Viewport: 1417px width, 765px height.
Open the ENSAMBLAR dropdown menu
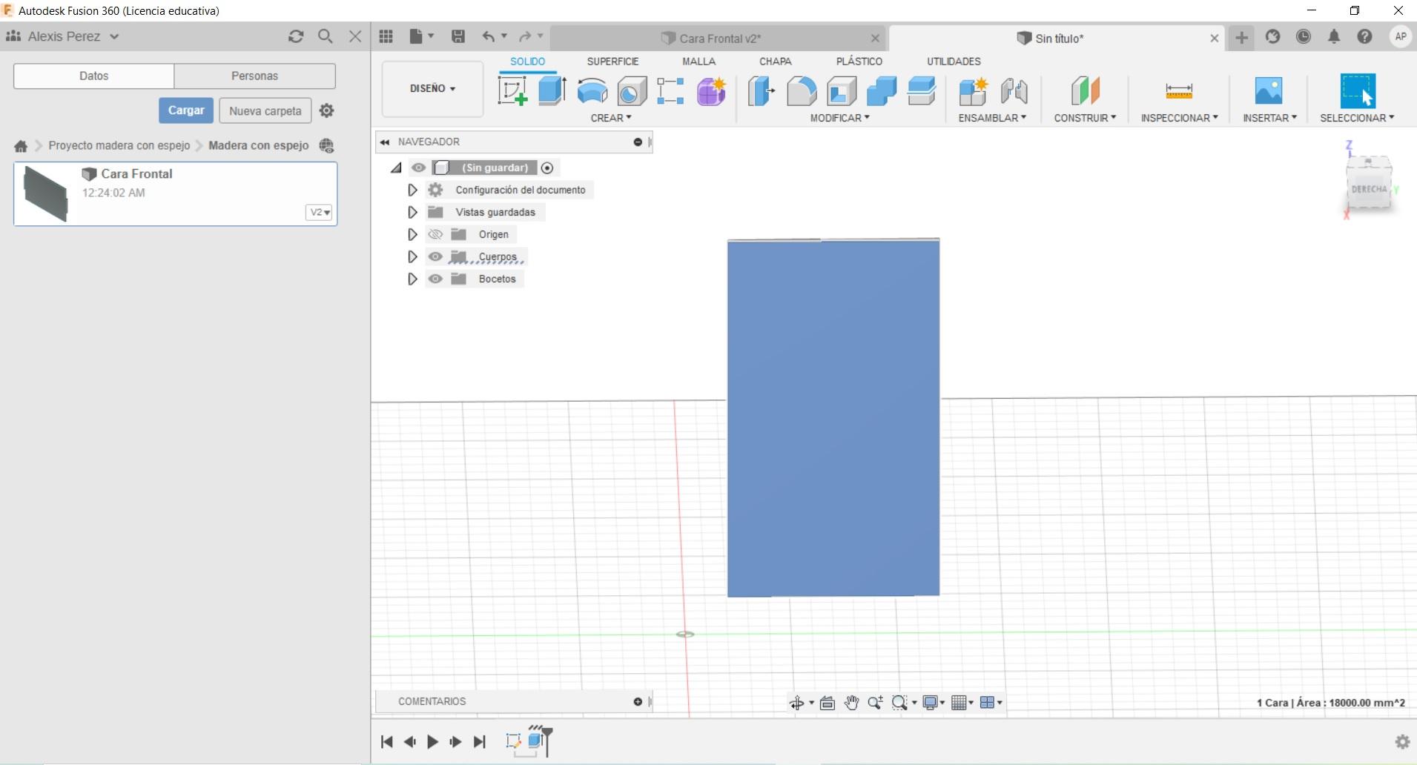pos(992,118)
